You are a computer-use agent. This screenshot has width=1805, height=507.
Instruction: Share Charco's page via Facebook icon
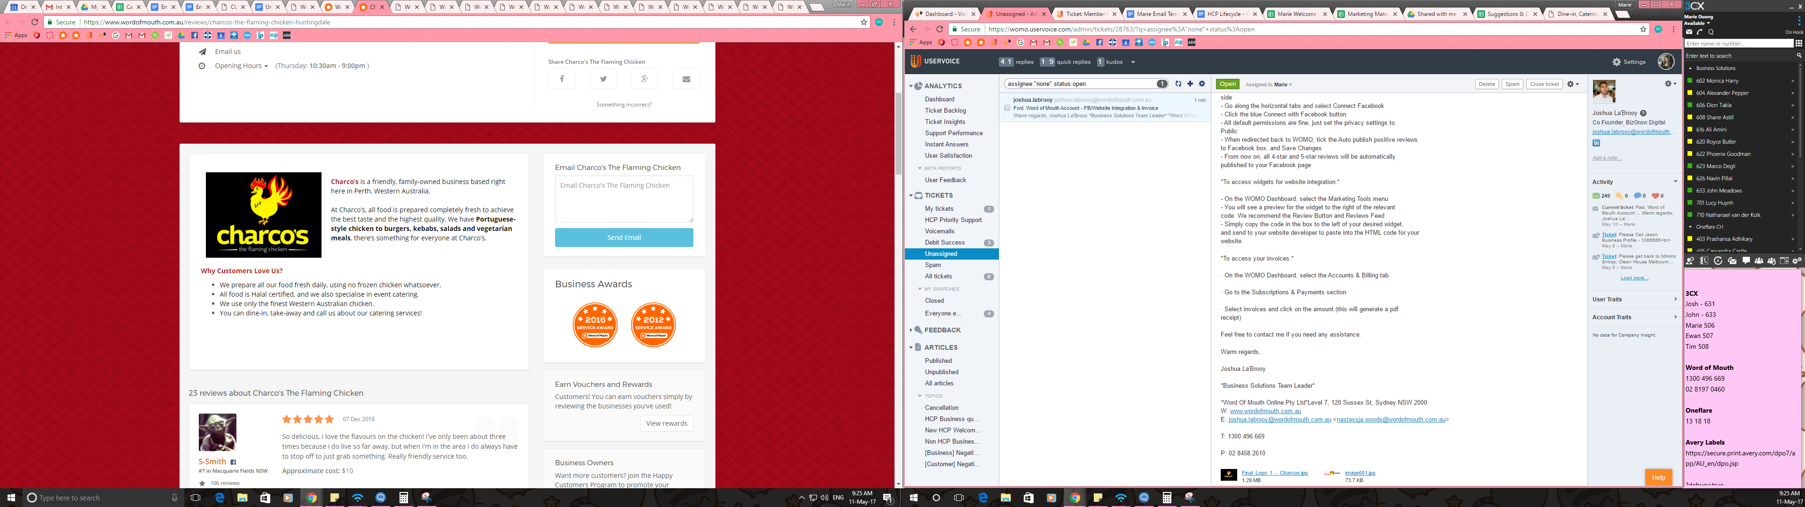[x=561, y=79]
